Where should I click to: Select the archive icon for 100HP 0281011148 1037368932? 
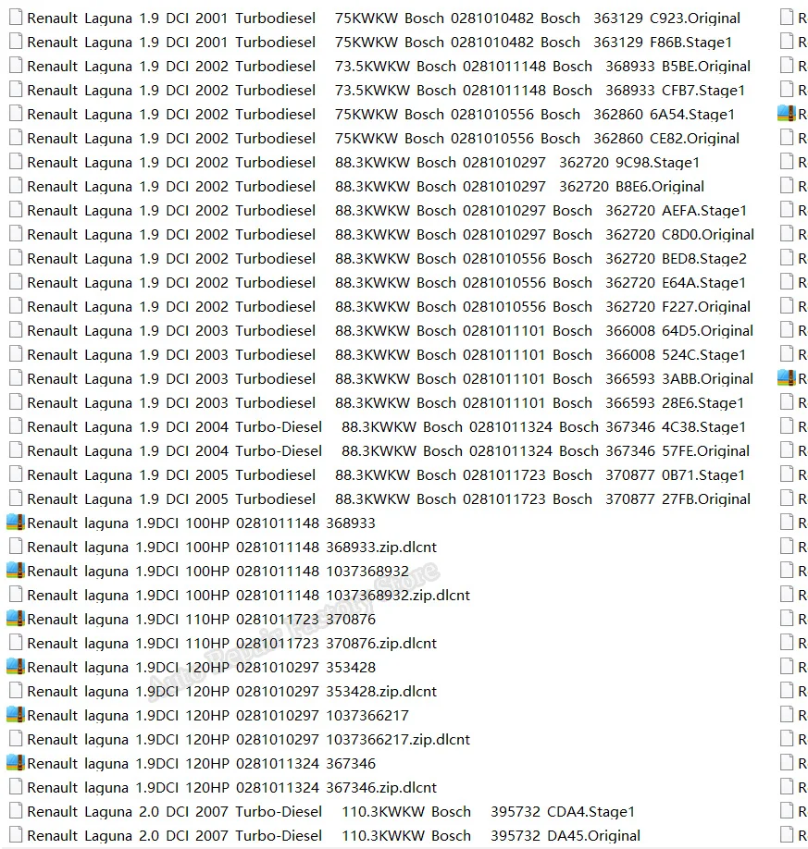[x=16, y=571]
